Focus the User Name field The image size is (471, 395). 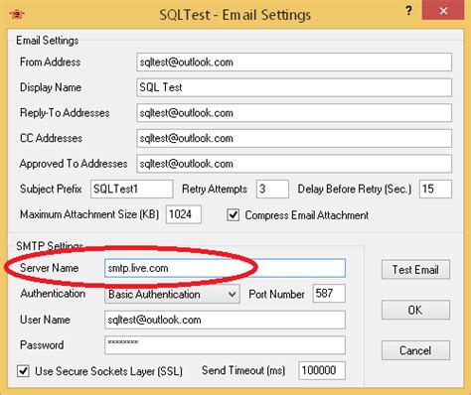pyautogui.click(x=225, y=320)
